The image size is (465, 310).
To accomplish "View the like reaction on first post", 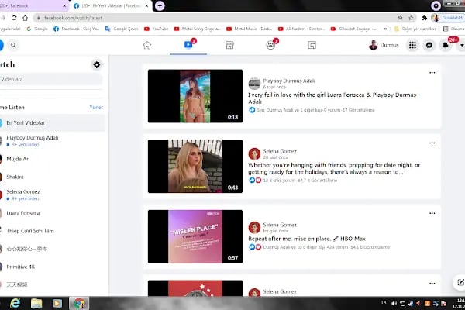I will coord(252,110).
